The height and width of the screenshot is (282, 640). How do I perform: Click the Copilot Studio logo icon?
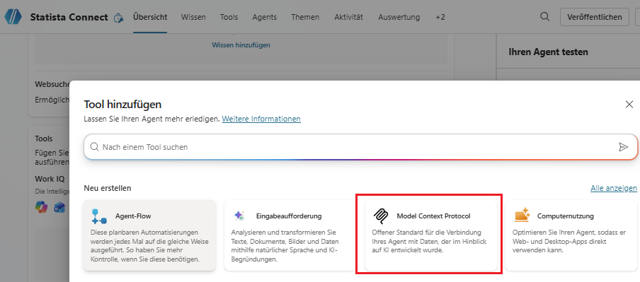[x=13, y=17]
